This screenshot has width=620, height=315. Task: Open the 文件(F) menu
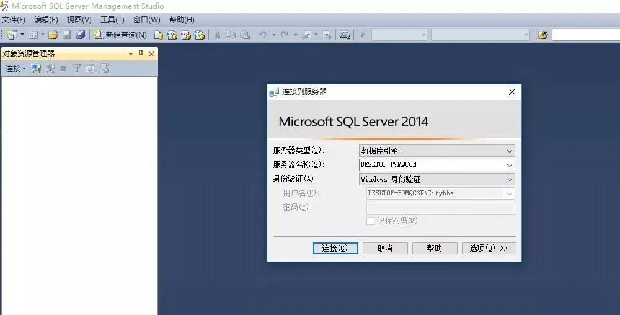pyautogui.click(x=14, y=19)
